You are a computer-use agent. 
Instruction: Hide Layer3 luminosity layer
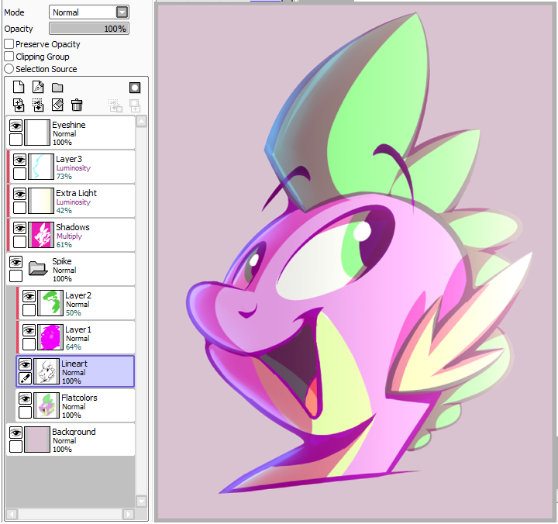click(19, 160)
